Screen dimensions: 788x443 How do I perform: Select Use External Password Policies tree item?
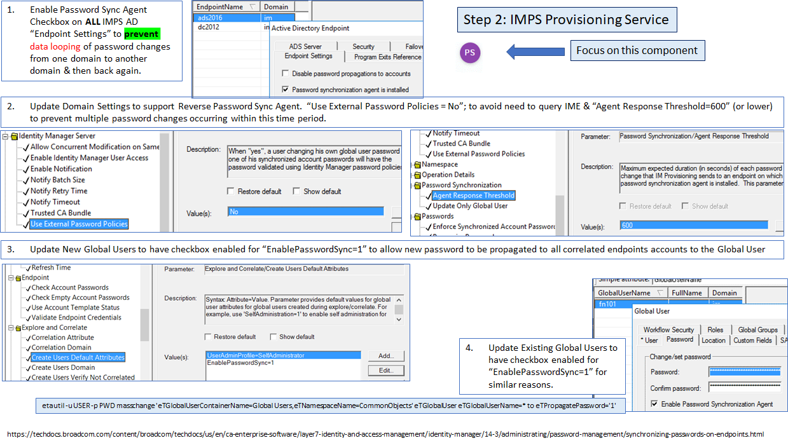[x=79, y=224]
